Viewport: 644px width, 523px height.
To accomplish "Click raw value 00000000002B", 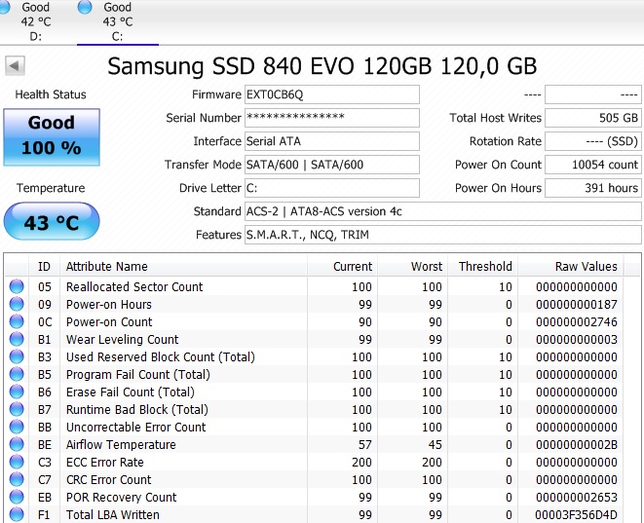I will pyautogui.click(x=576, y=444).
